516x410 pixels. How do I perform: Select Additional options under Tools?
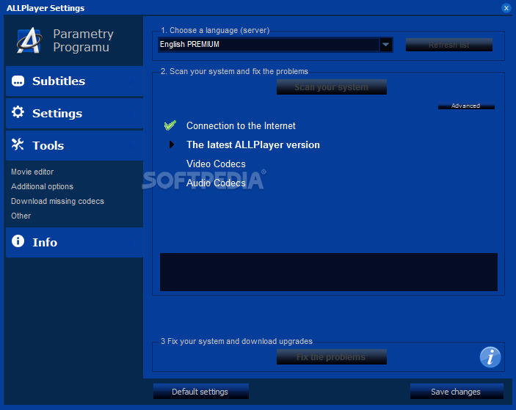pyautogui.click(x=42, y=186)
